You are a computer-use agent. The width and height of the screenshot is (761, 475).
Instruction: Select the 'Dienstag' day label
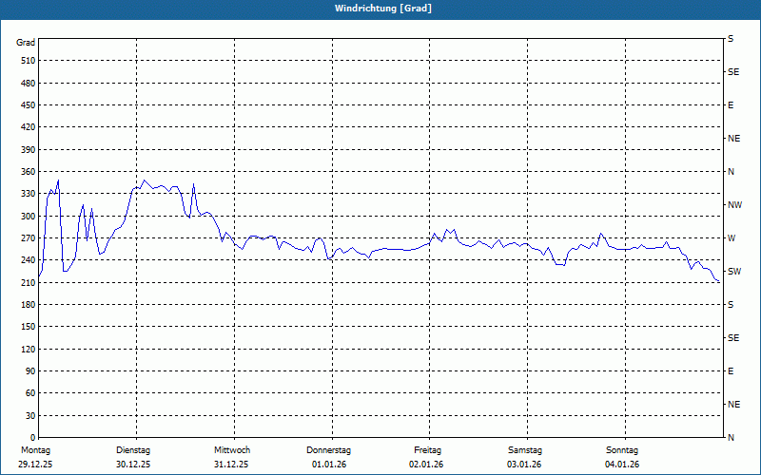tap(133, 450)
